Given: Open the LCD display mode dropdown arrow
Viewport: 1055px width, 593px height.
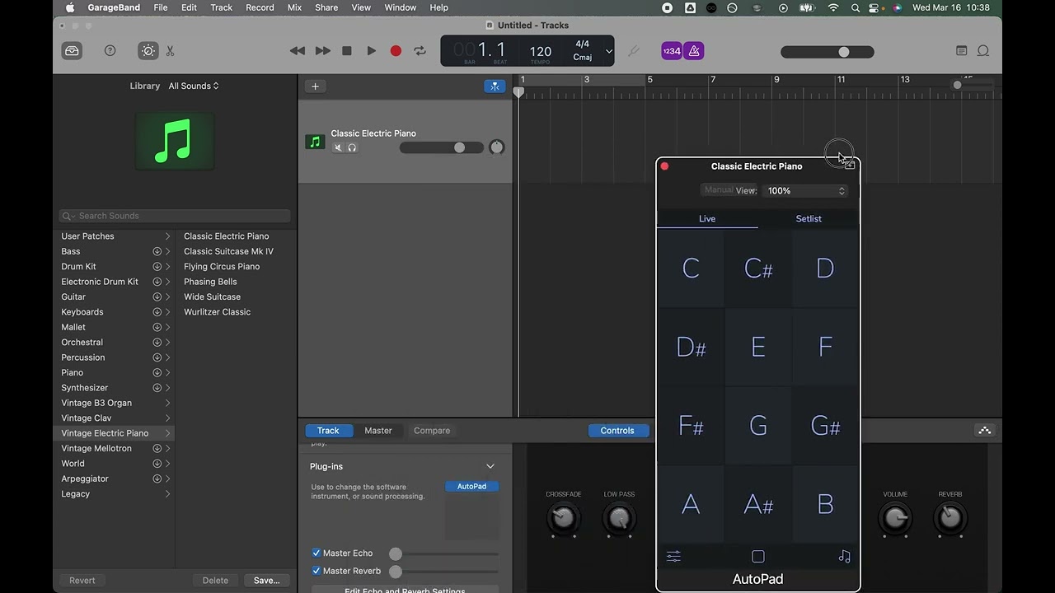Looking at the screenshot, I should pos(609,51).
